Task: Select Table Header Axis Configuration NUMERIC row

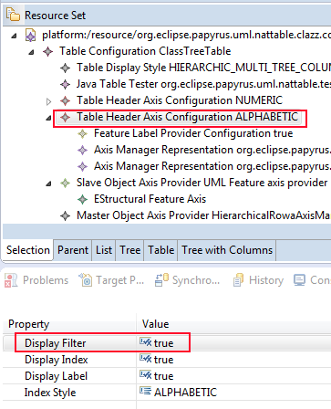Action: [180, 100]
